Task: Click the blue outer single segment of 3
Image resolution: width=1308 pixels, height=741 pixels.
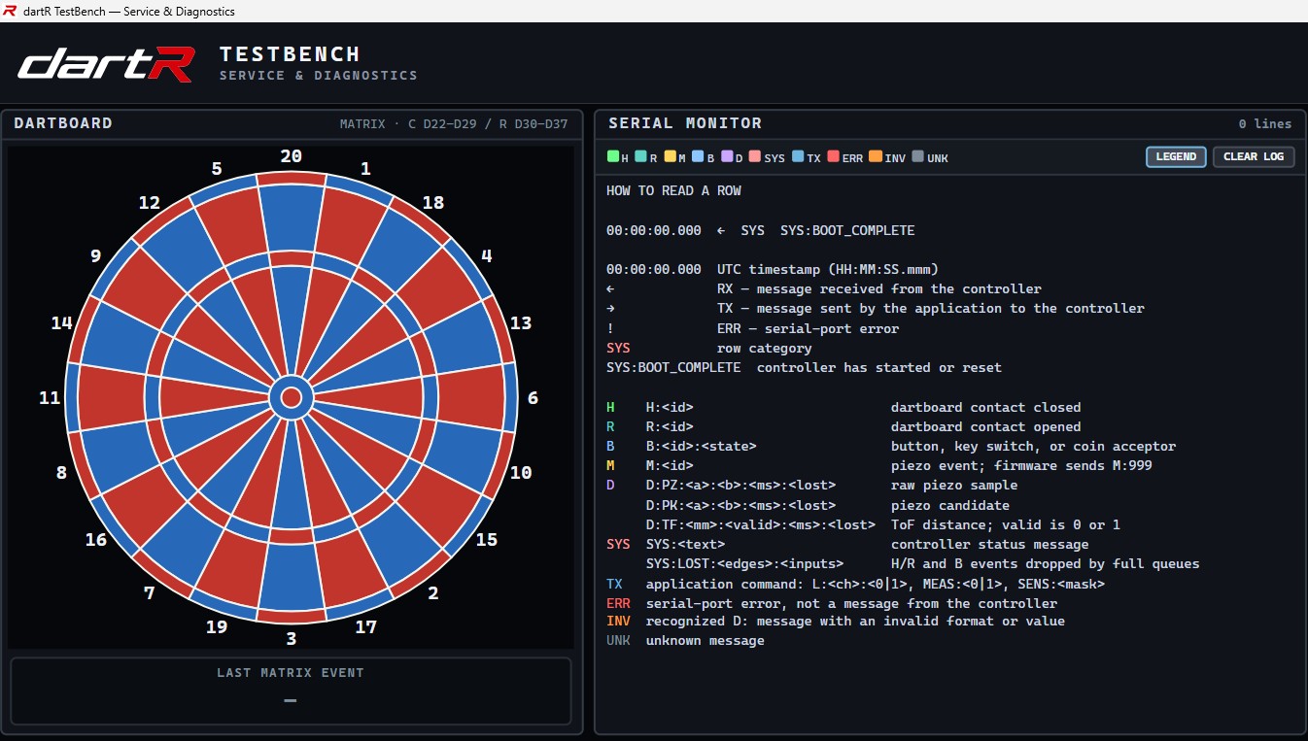Action: coord(291,577)
